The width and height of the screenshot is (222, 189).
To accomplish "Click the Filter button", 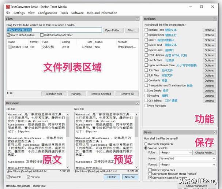I will coord(132,30).
